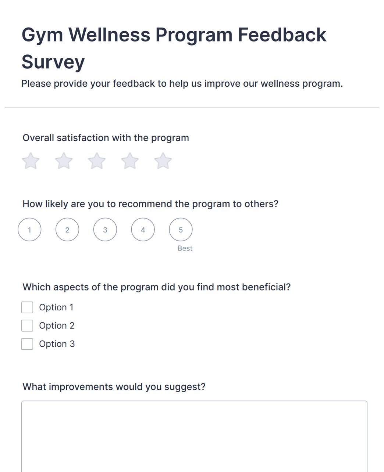
Task: Click the Option 1 label text
Action: point(56,307)
